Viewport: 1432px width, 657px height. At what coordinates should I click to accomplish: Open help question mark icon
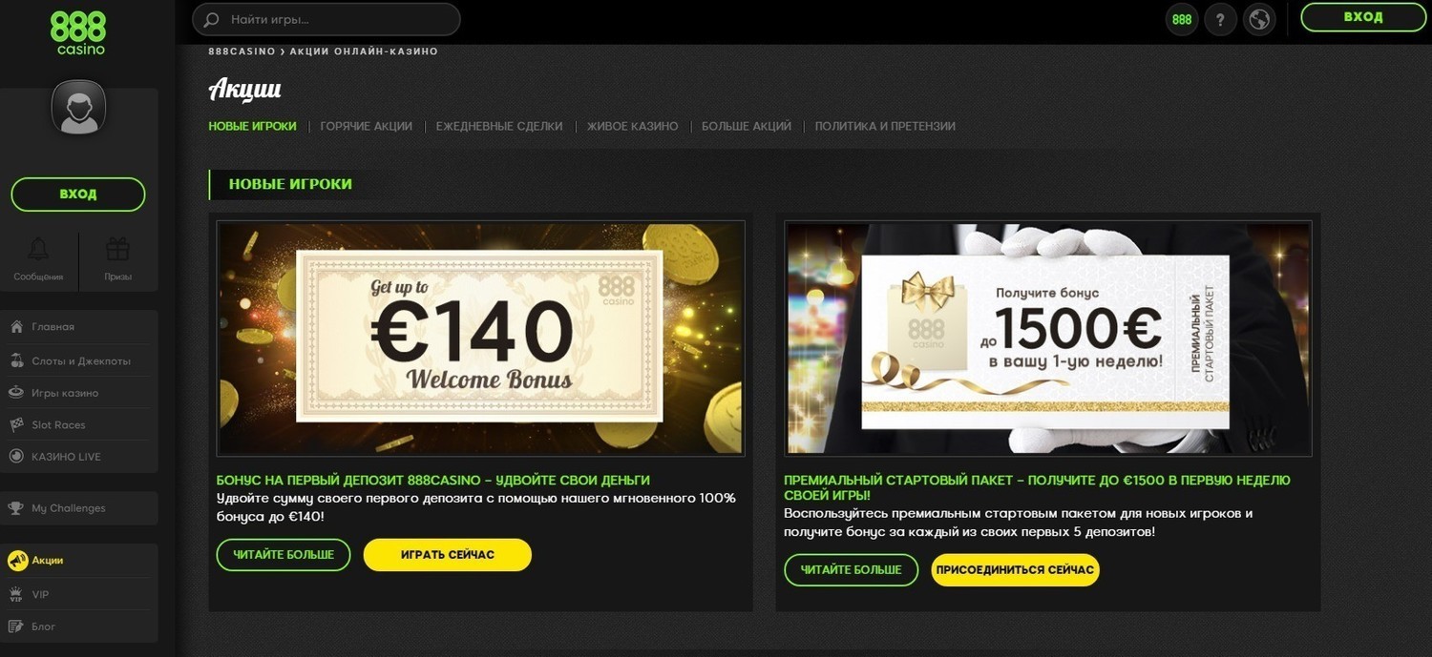1221,19
